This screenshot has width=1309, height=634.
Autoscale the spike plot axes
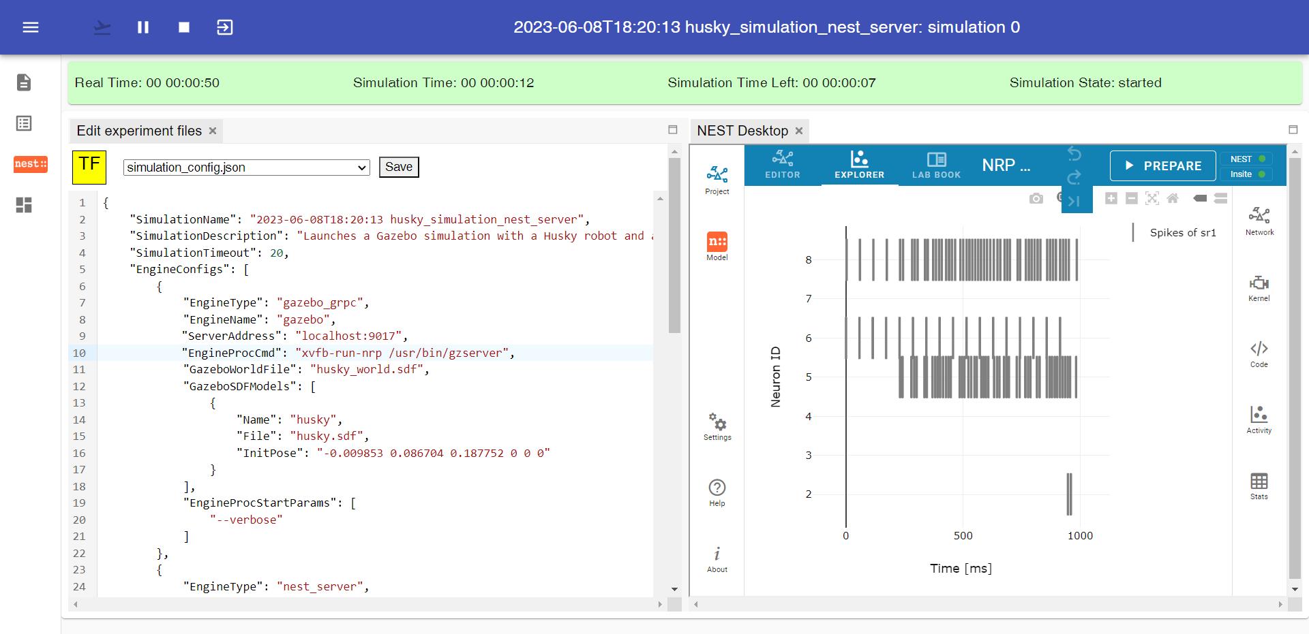(1152, 198)
